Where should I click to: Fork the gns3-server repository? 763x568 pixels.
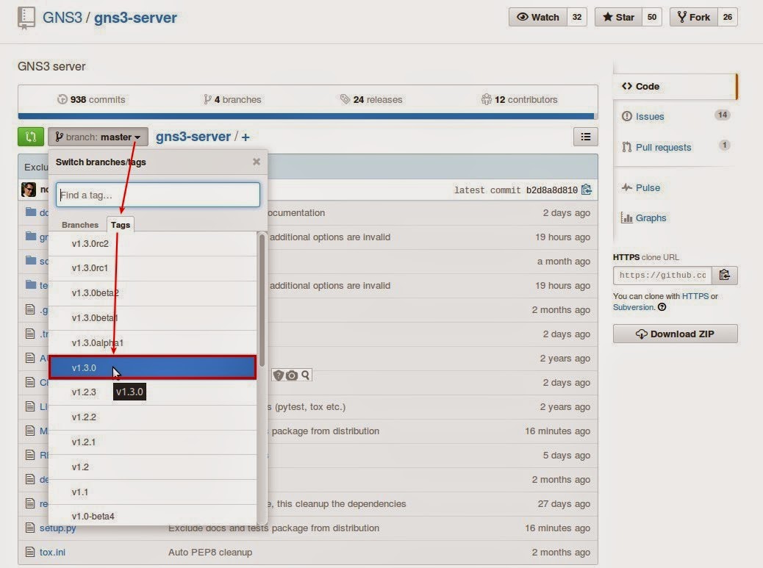(x=693, y=17)
